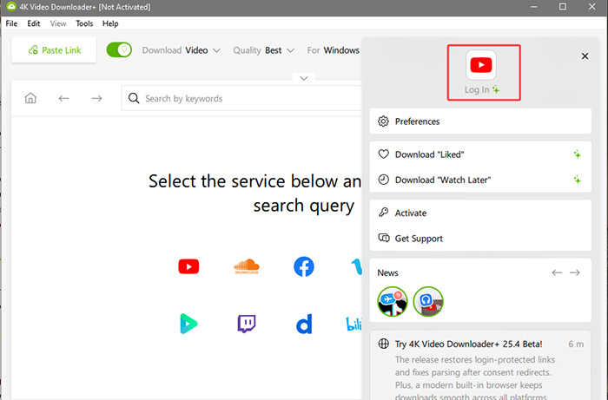This screenshot has height=400, width=608.
Task: Open the Help menu
Action: (x=110, y=23)
